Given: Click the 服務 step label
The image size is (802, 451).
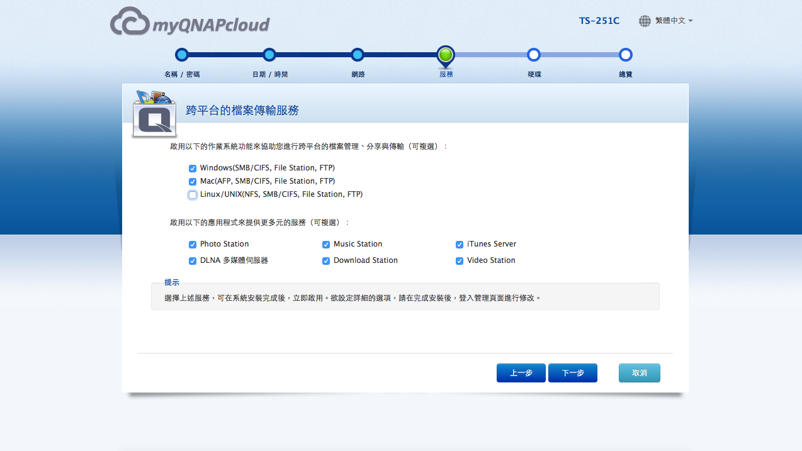Looking at the screenshot, I should (446, 74).
